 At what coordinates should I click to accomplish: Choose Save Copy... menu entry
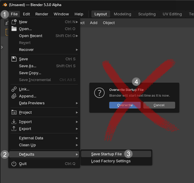(x=44, y=73)
